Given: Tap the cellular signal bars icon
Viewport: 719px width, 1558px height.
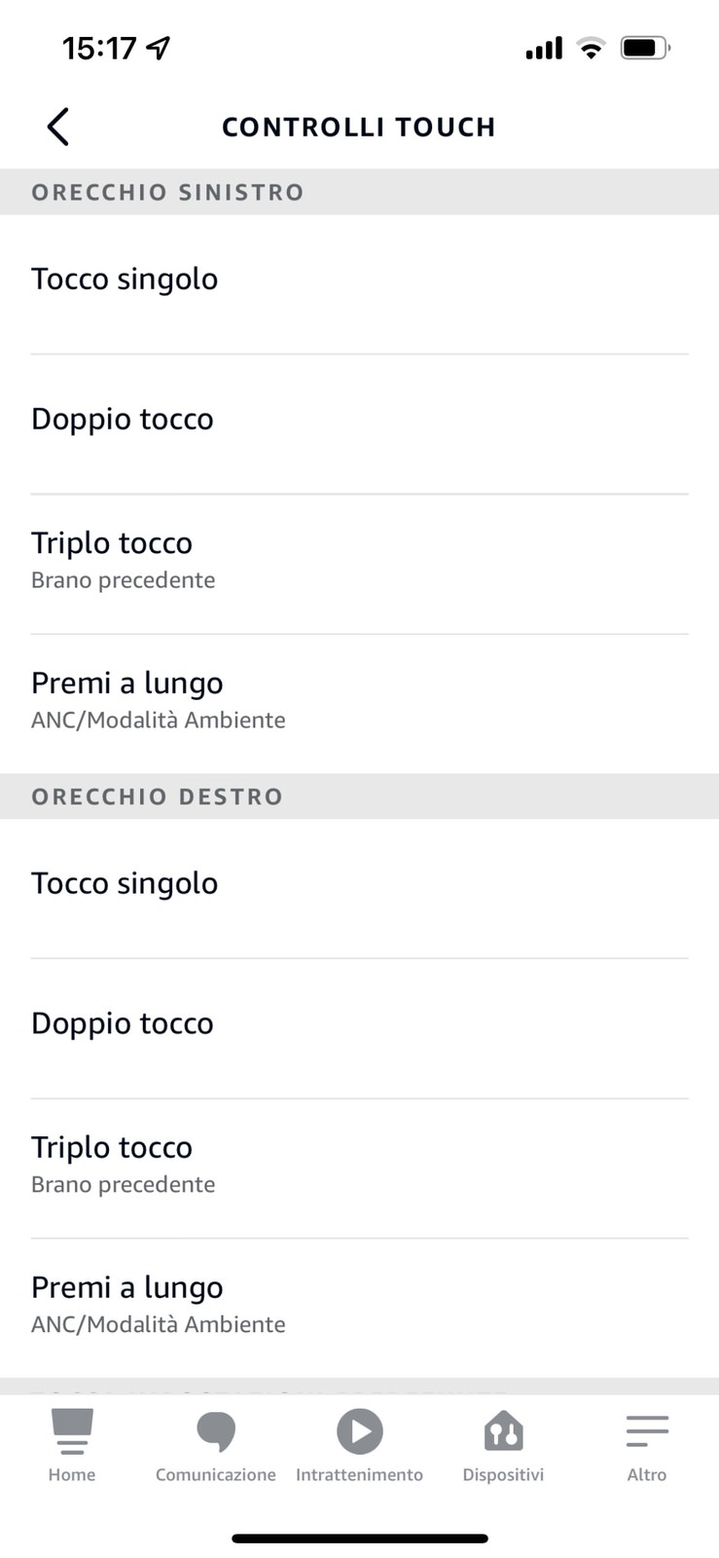Looking at the screenshot, I should [544, 48].
